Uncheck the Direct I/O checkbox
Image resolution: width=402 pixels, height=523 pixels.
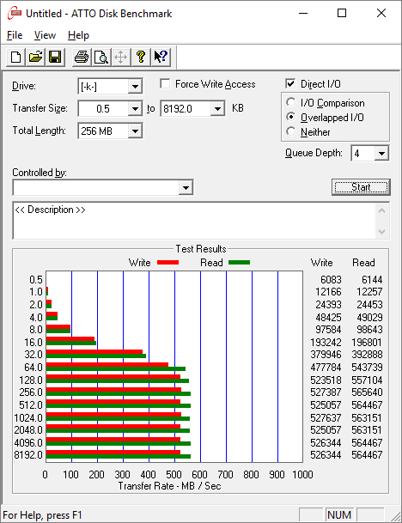tap(290, 83)
